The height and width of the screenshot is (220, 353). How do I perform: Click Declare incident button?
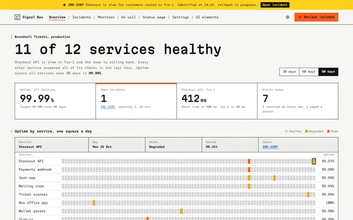316,17
